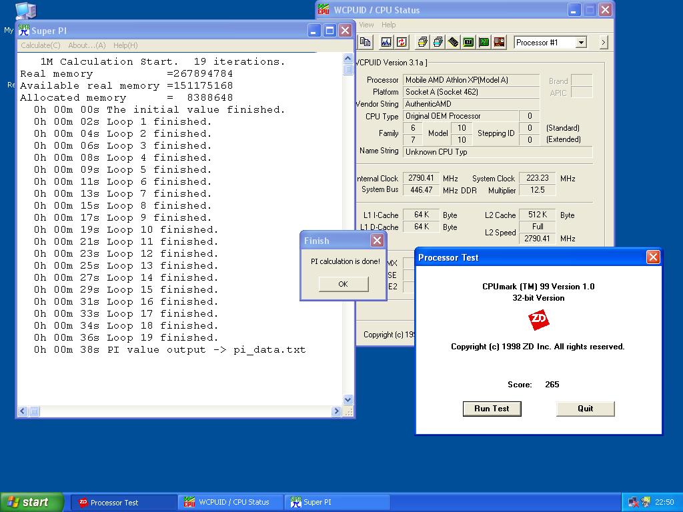Open Calculate(C) menu in Super PI
The height and width of the screenshot is (512, 683).
pos(41,45)
